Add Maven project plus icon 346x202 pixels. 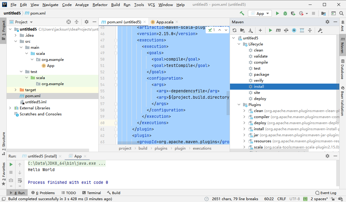tap(260, 30)
